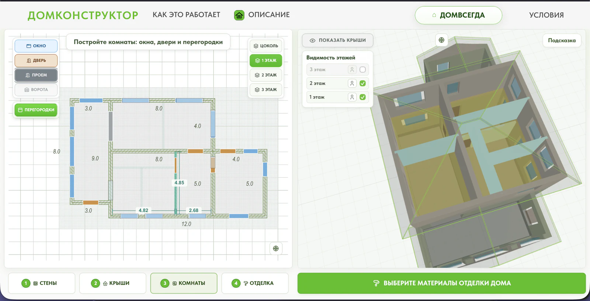
Task: Select the orange door next to the 4.85 label
Action: (x=176, y=166)
